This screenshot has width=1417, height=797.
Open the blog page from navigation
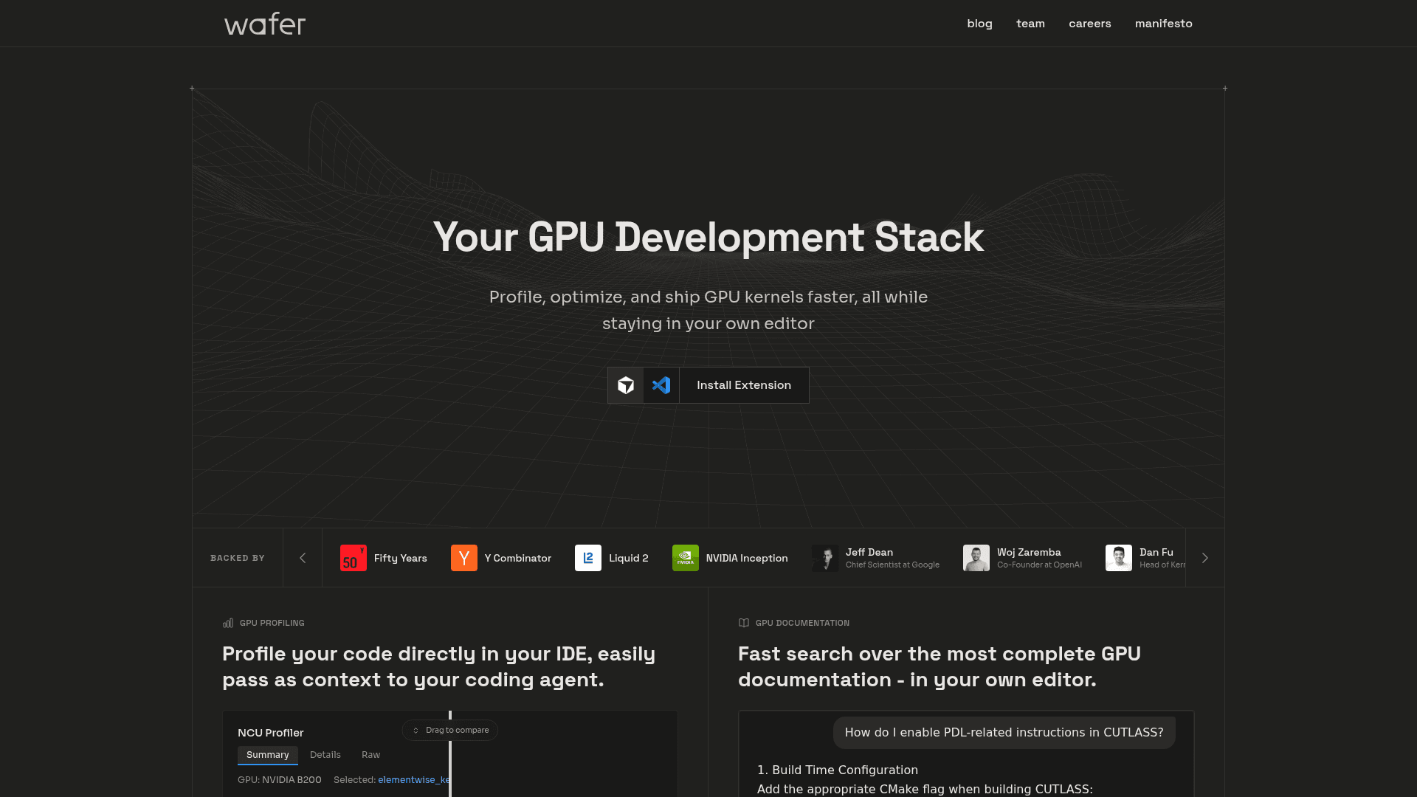979,24
